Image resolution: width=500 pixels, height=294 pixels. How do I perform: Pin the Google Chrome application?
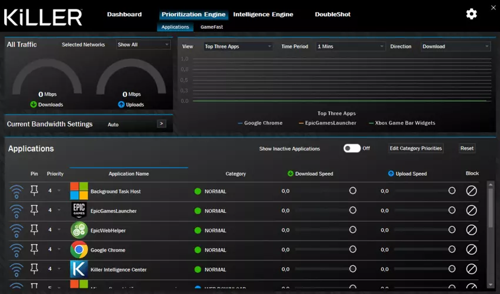pyautogui.click(x=34, y=249)
